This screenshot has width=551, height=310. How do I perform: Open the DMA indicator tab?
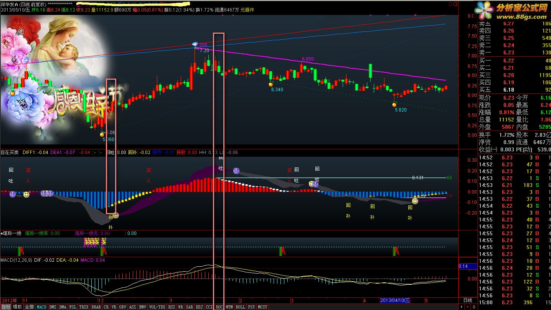pos(63,307)
